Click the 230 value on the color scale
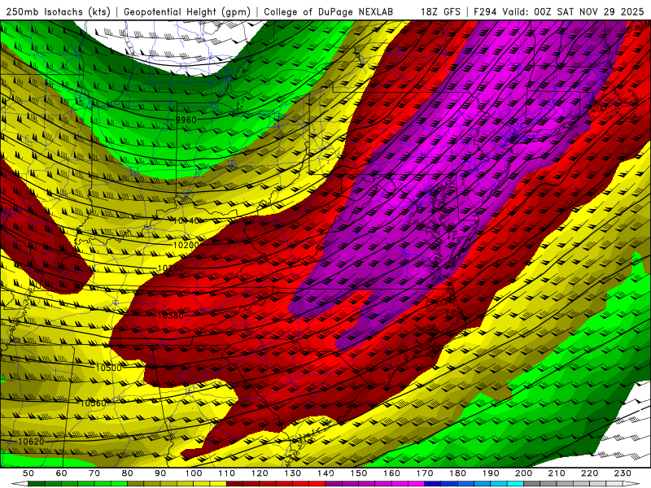This screenshot has height=488, width=651. (x=623, y=473)
